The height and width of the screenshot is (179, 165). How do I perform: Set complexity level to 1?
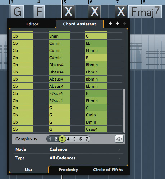[x=50, y=139]
